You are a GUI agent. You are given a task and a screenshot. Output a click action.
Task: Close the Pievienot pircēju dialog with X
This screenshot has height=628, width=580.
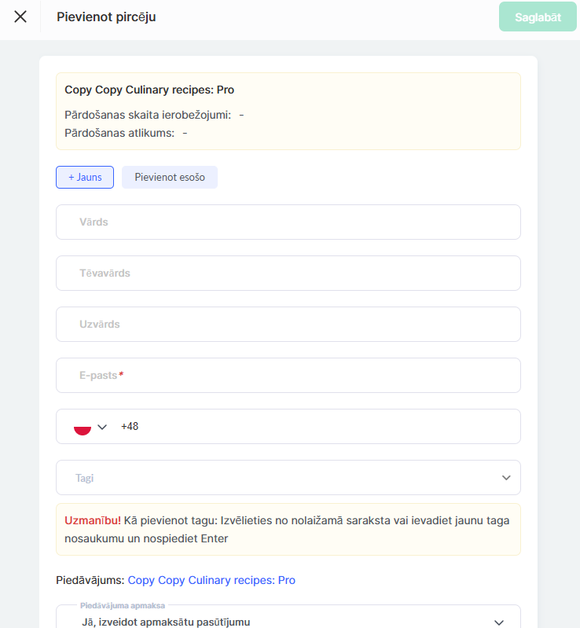coord(20,17)
